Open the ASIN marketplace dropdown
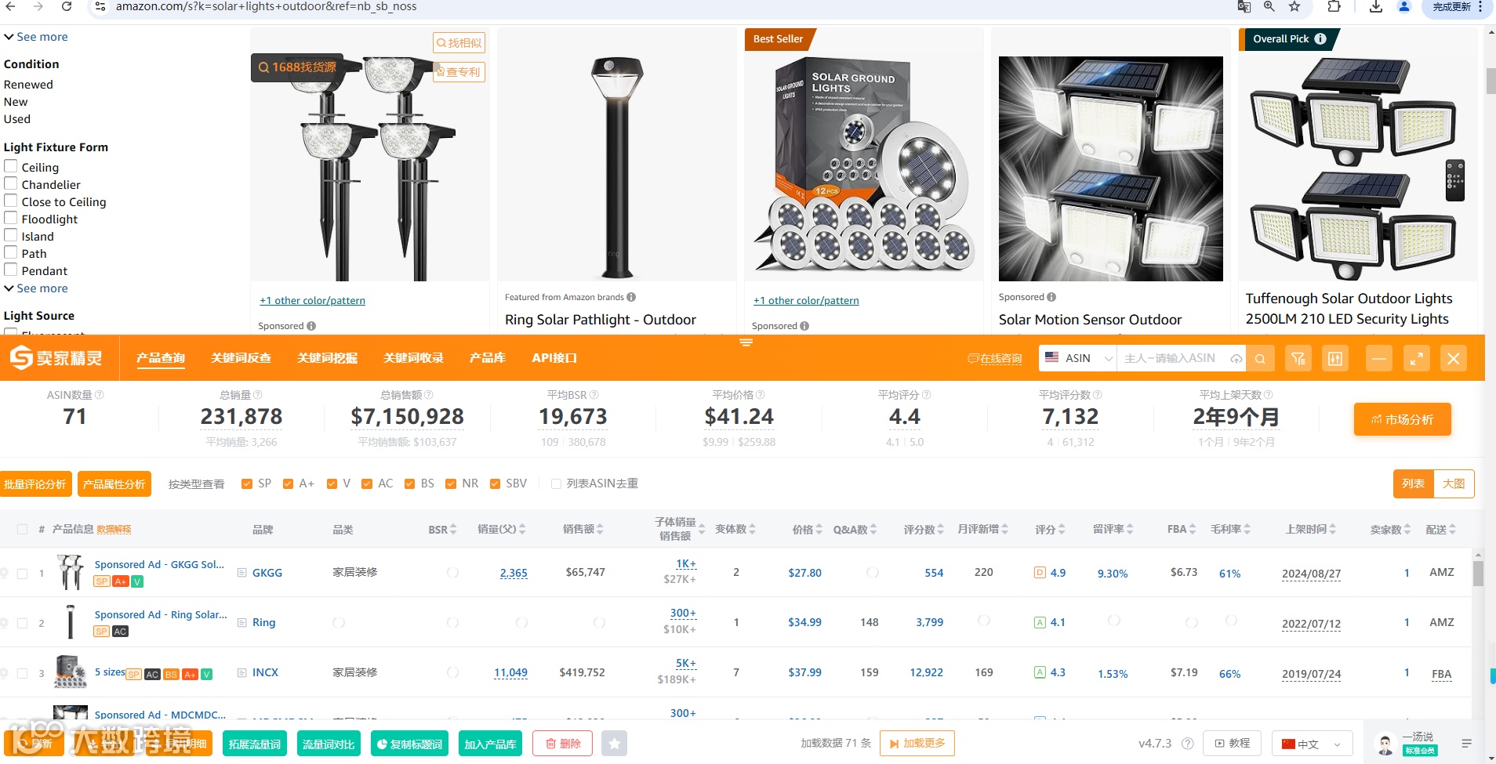This screenshot has width=1496, height=764. [x=1078, y=358]
